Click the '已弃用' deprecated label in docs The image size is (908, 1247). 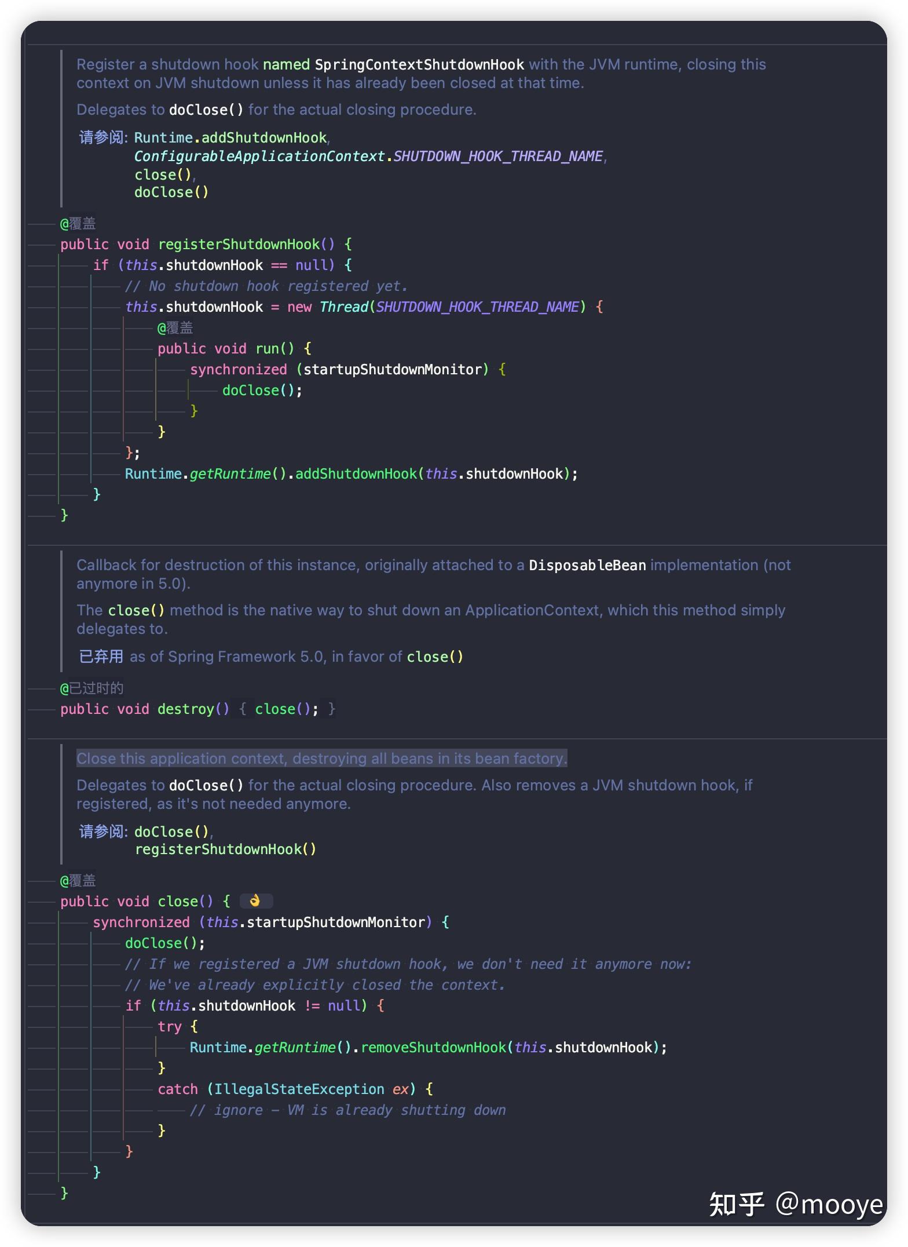coord(101,657)
